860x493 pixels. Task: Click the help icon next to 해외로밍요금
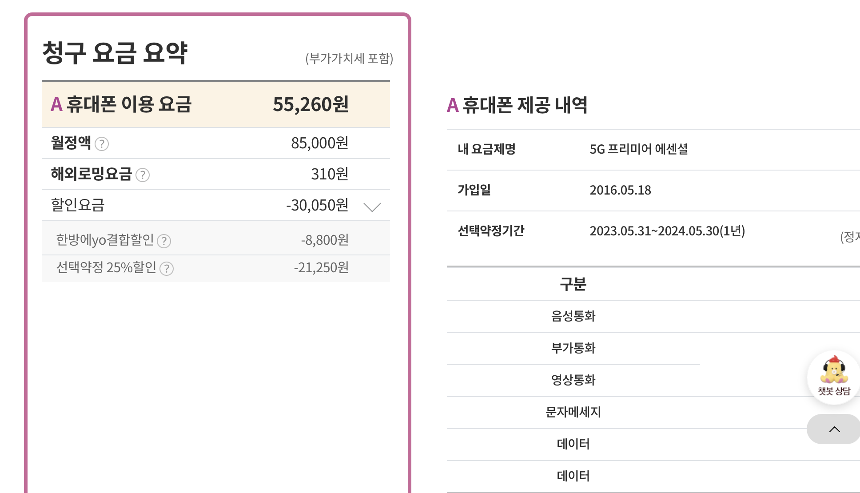pos(143,175)
